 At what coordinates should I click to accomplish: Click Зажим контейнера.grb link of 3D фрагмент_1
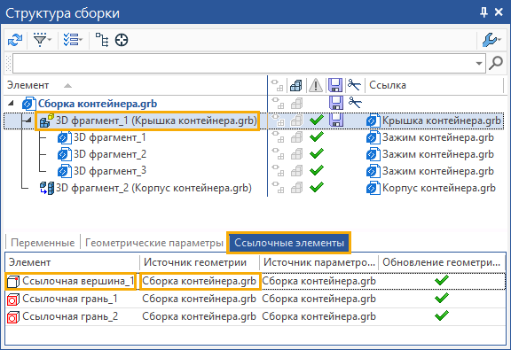(x=430, y=137)
